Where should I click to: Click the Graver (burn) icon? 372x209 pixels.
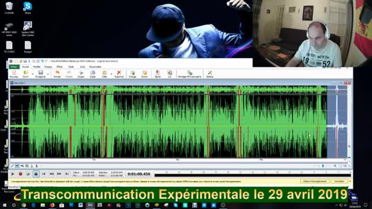pos(145,73)
